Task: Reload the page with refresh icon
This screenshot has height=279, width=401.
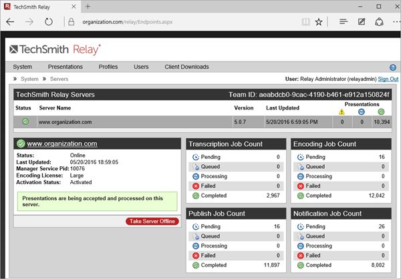Action: pos(49,22)
